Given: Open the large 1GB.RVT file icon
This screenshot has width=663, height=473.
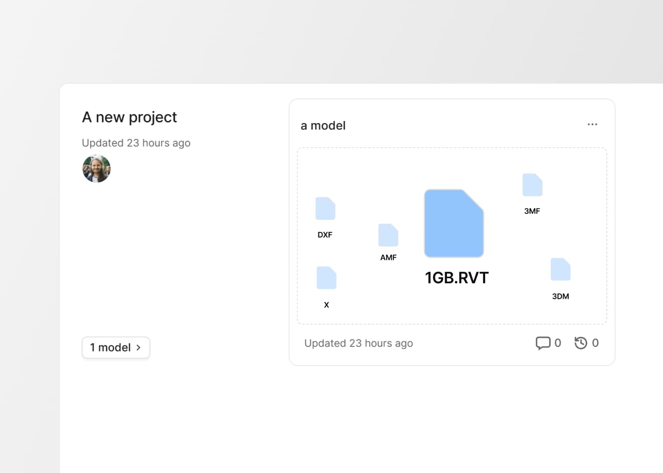Looking at the screenshot, I should point(454,223).
